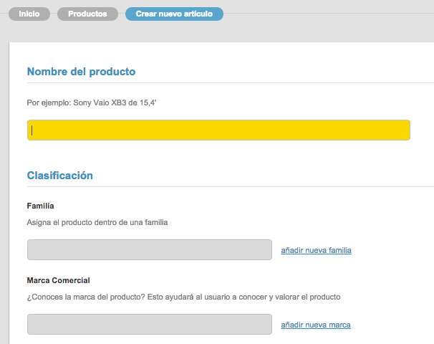Screen dimensions: 434x344
Task: Click the divider line under Nombre del producto
Action: coord(231,82)
